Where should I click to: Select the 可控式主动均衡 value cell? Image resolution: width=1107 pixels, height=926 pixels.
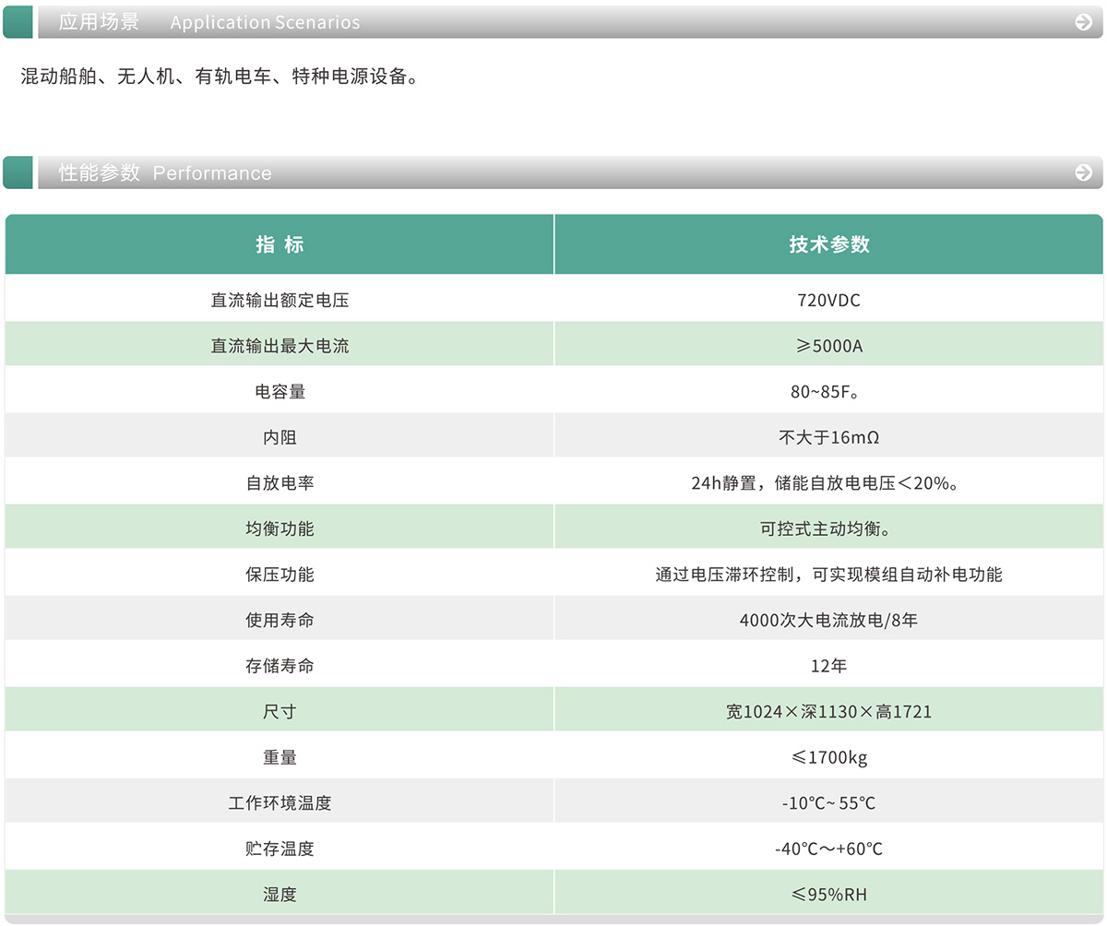pos(828,528)
